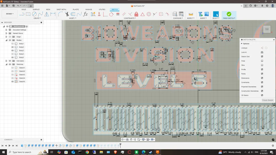
Task: Open the Sheet Metal tab
Action: (61, 9)
